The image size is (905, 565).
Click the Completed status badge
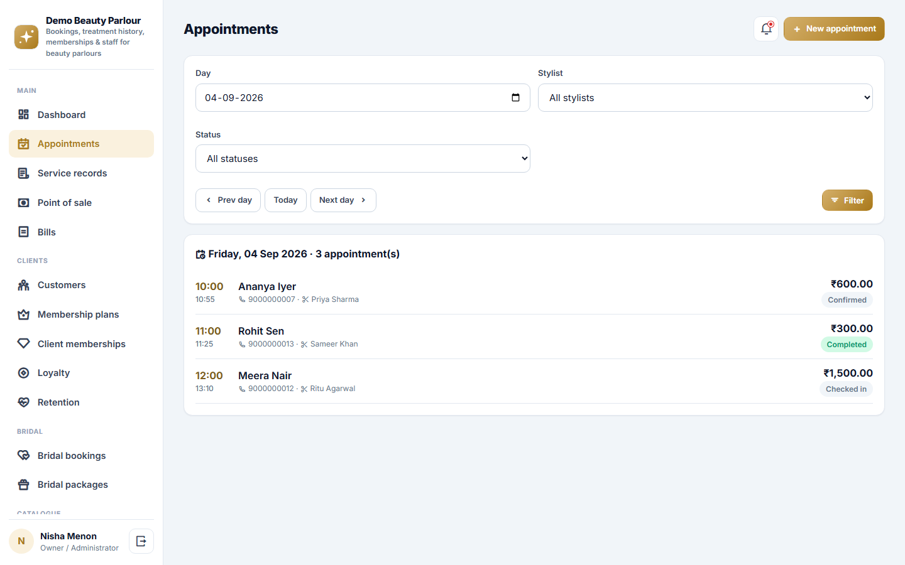[x=847, y=345]
